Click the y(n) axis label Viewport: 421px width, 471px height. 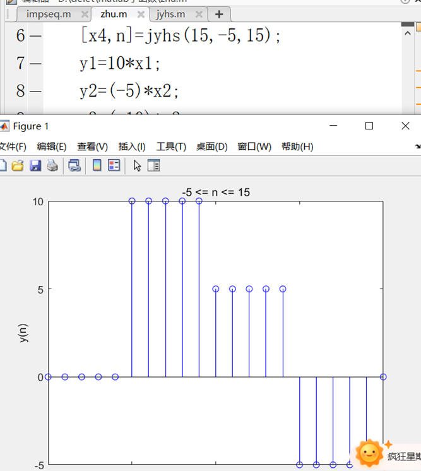point(23,333)
